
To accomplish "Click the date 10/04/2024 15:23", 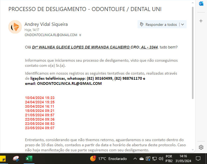I will point(40,98).
